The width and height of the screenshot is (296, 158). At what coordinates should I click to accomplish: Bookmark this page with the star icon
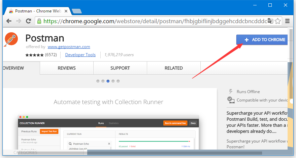pos(277,21)
